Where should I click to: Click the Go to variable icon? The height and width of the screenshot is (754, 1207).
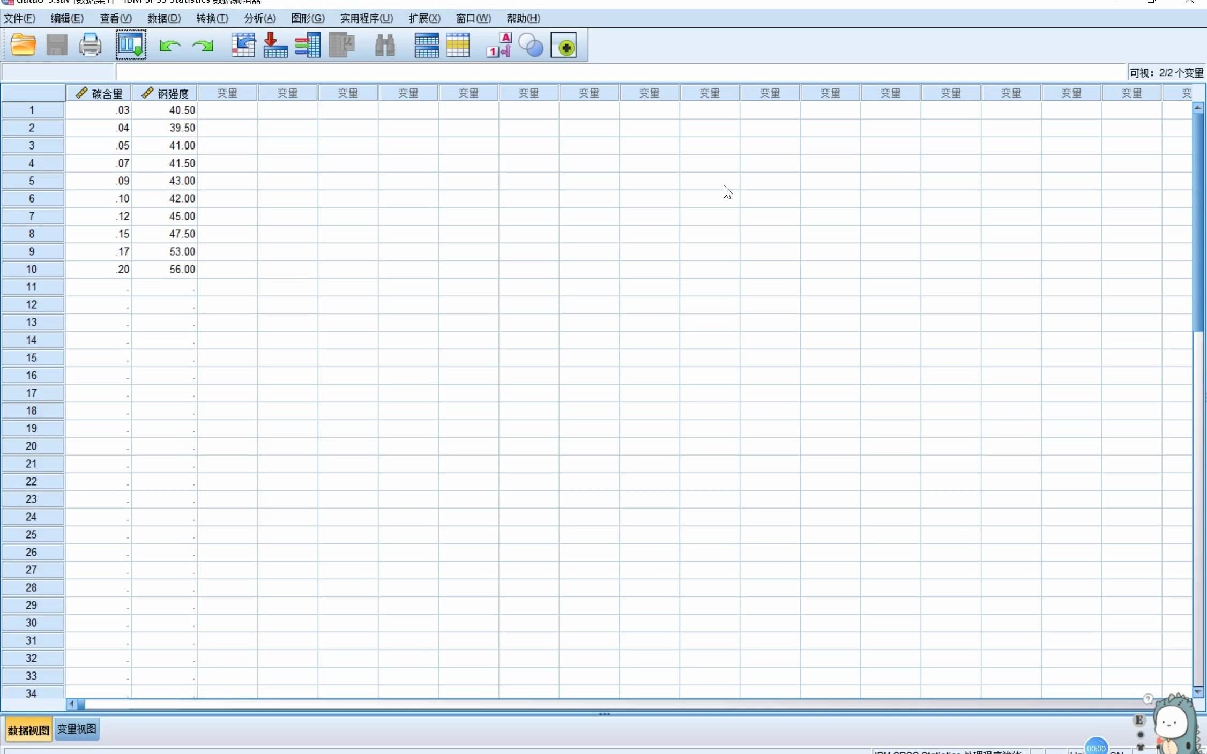[275, 45]
